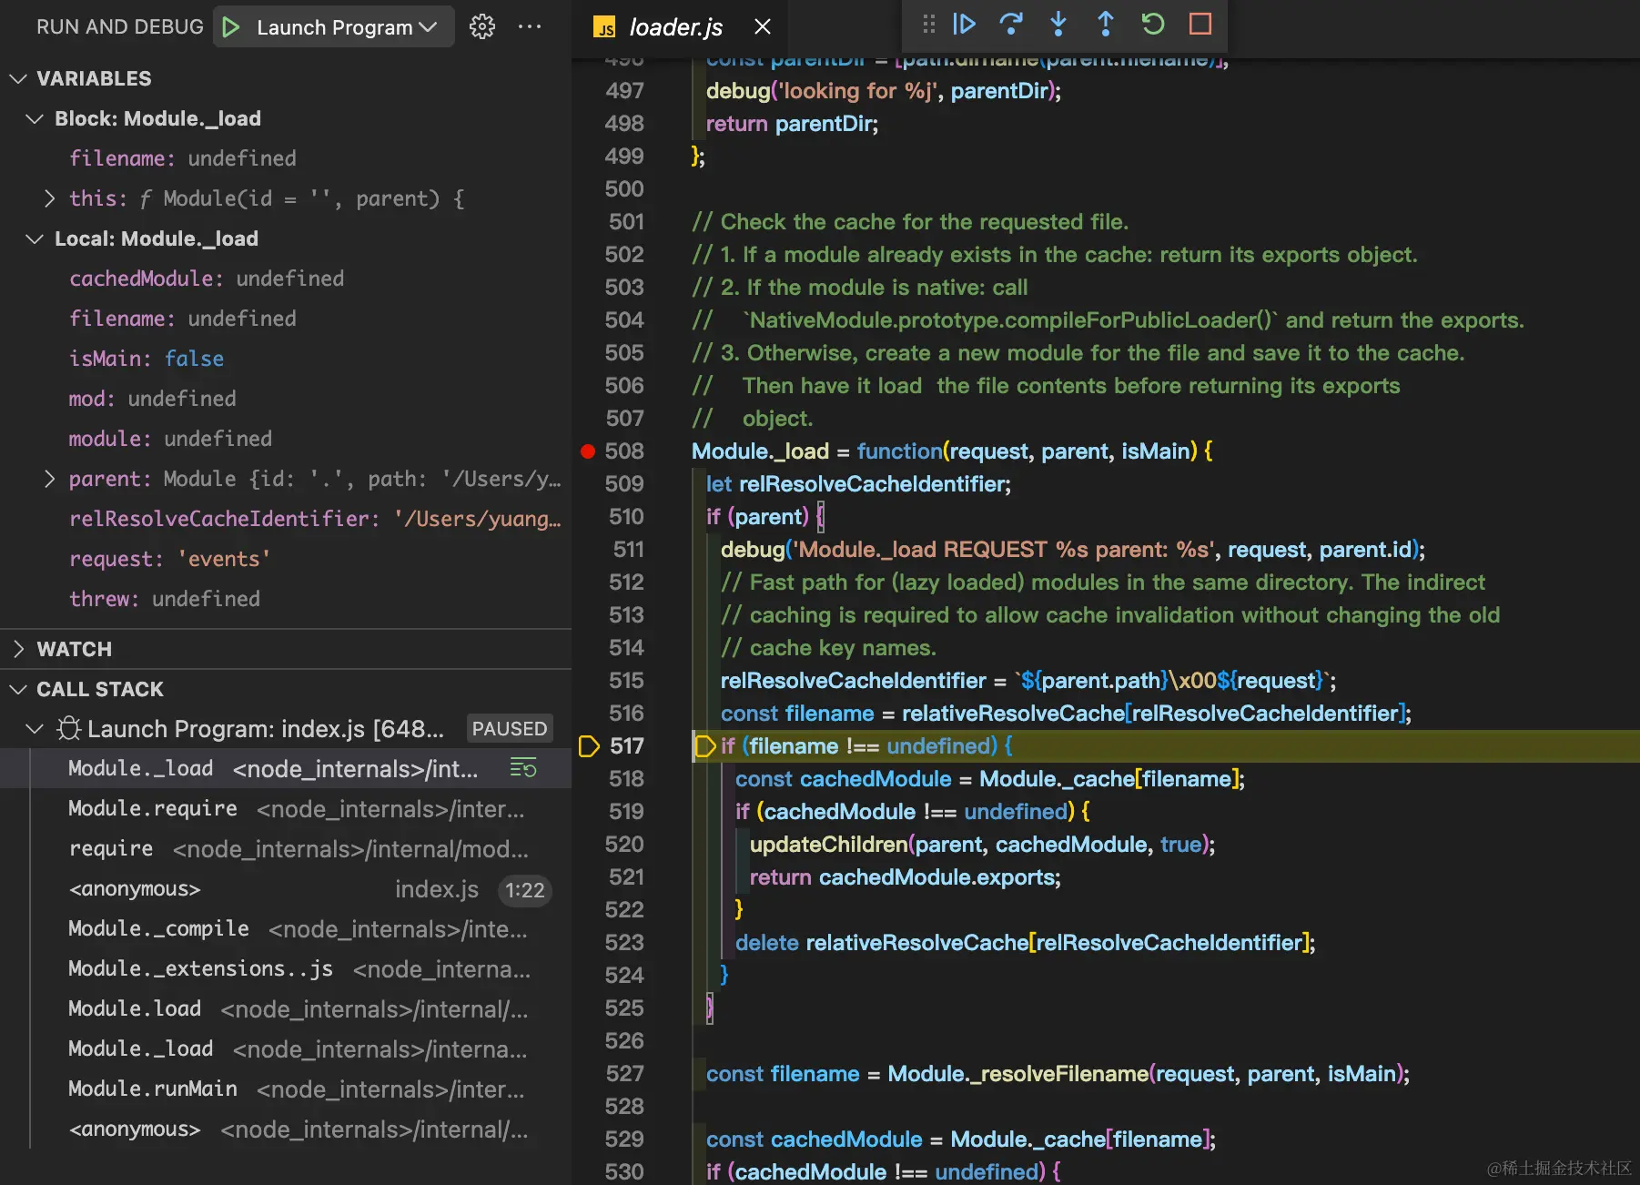Click updateChildren on line 520
Image resolution: width=1640 pixels, height=1185 pixels.
click(x=828, y=845)
